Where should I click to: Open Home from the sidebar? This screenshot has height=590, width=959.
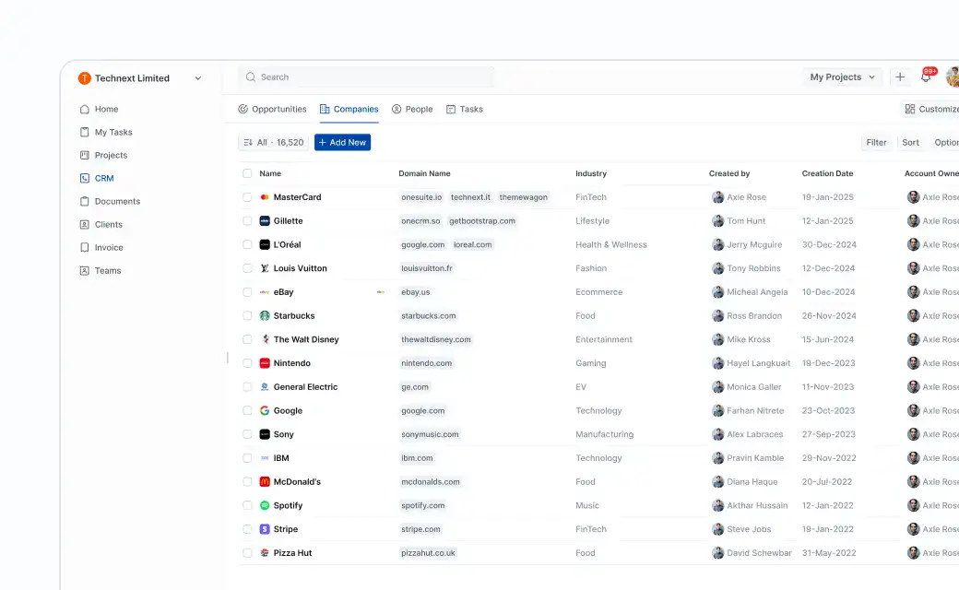pos(106,109)
